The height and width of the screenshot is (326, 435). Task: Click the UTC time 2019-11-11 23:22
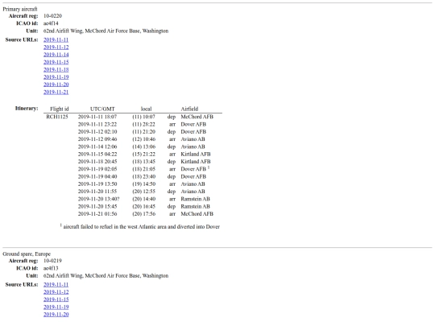[97, 124]
